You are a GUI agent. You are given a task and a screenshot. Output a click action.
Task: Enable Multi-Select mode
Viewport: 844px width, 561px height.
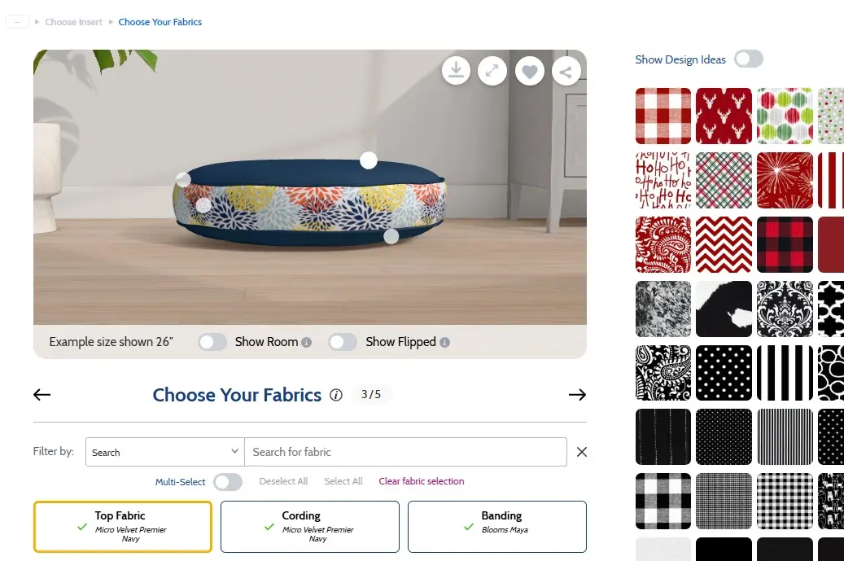(228, 482)
